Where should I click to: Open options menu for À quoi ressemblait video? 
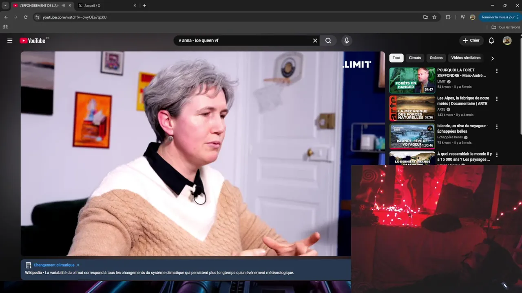(x=497, y=155)
